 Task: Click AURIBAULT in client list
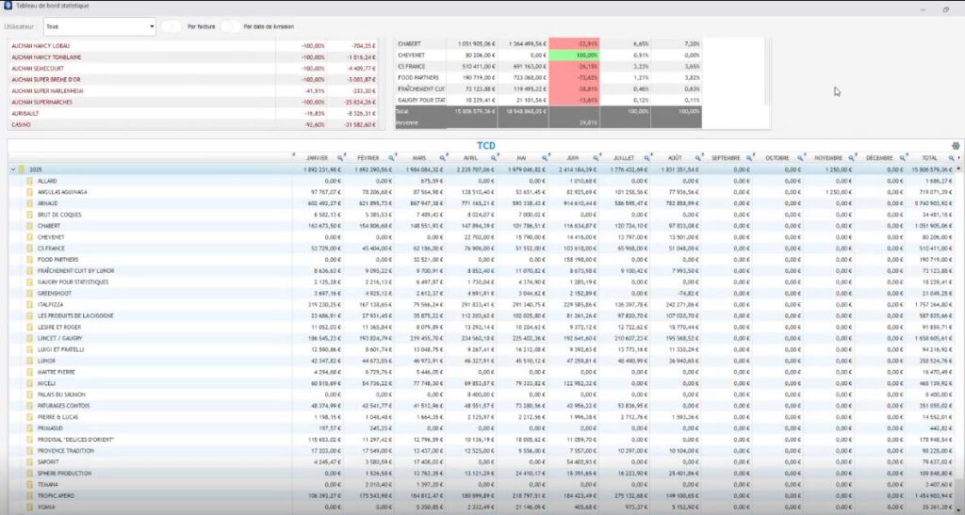(24, 114)
